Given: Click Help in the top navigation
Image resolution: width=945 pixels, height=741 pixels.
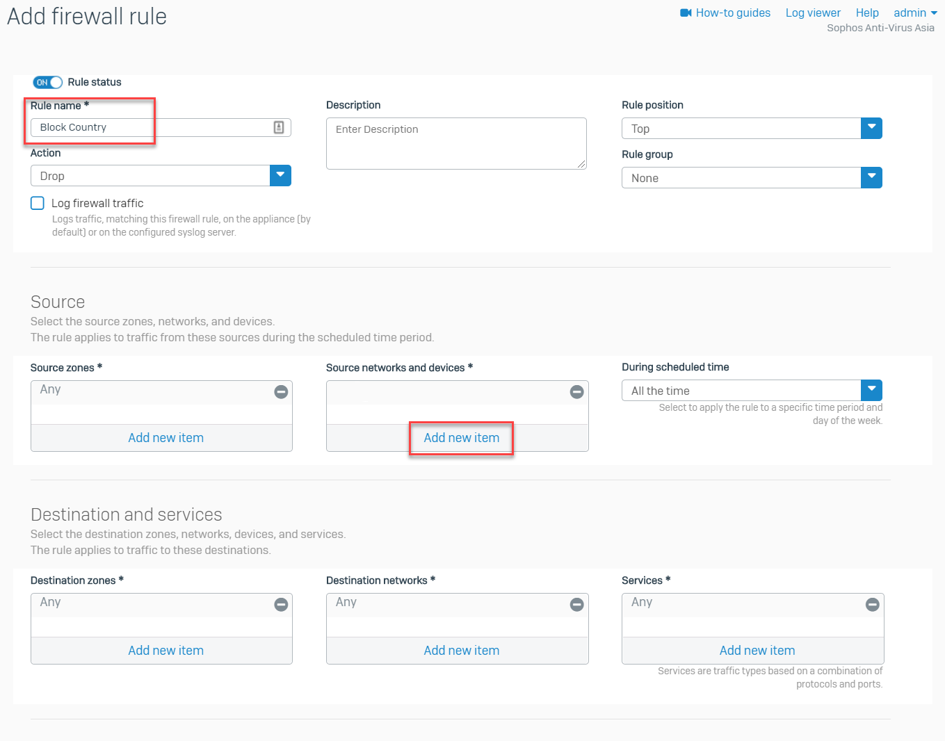Looking at the screenshot, I should 867,12.
